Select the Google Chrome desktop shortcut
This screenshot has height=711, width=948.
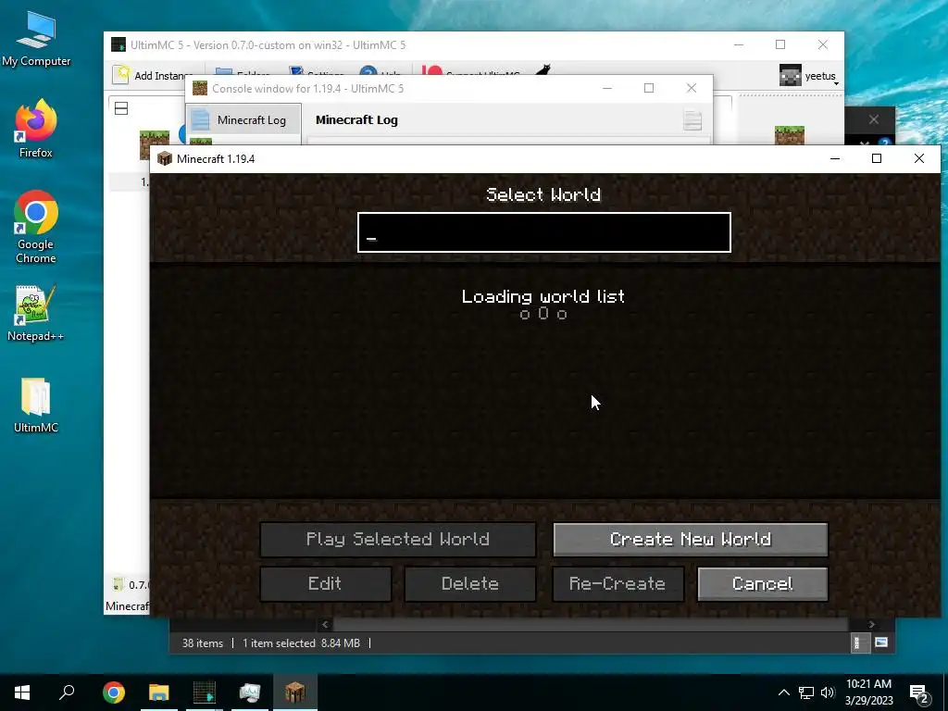click(36, 228)
